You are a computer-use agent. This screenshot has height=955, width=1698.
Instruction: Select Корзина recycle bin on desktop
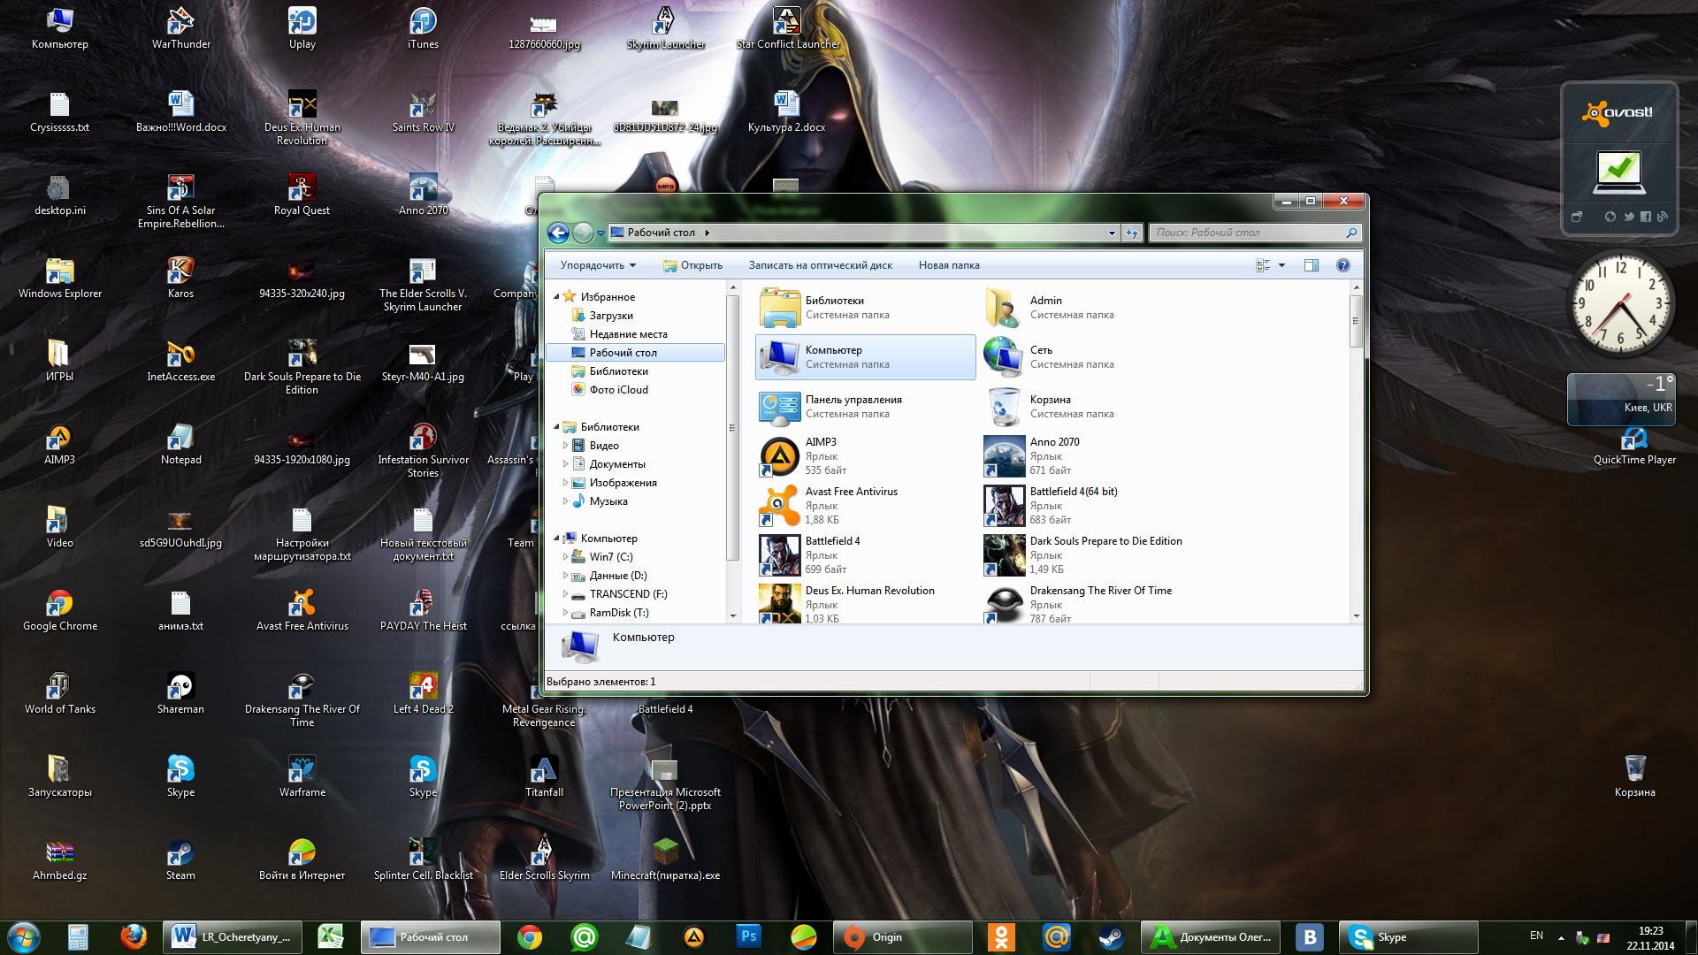[x=1634, y=776]
